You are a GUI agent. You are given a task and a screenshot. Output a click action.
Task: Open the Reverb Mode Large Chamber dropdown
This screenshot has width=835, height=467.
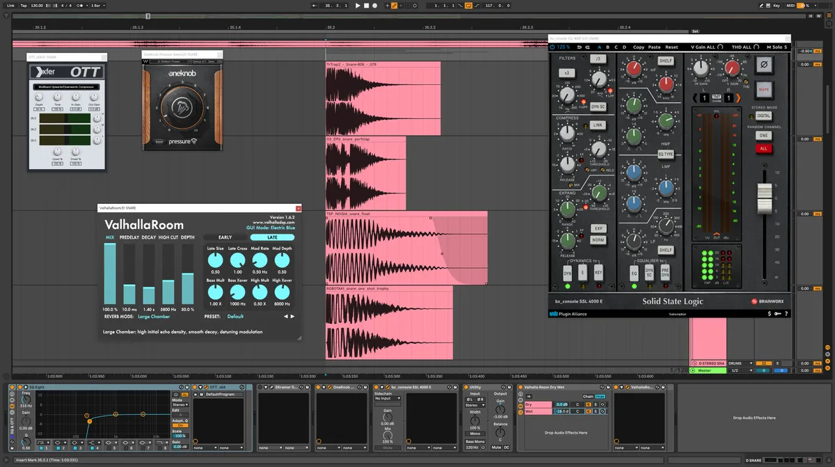[154, 316]
